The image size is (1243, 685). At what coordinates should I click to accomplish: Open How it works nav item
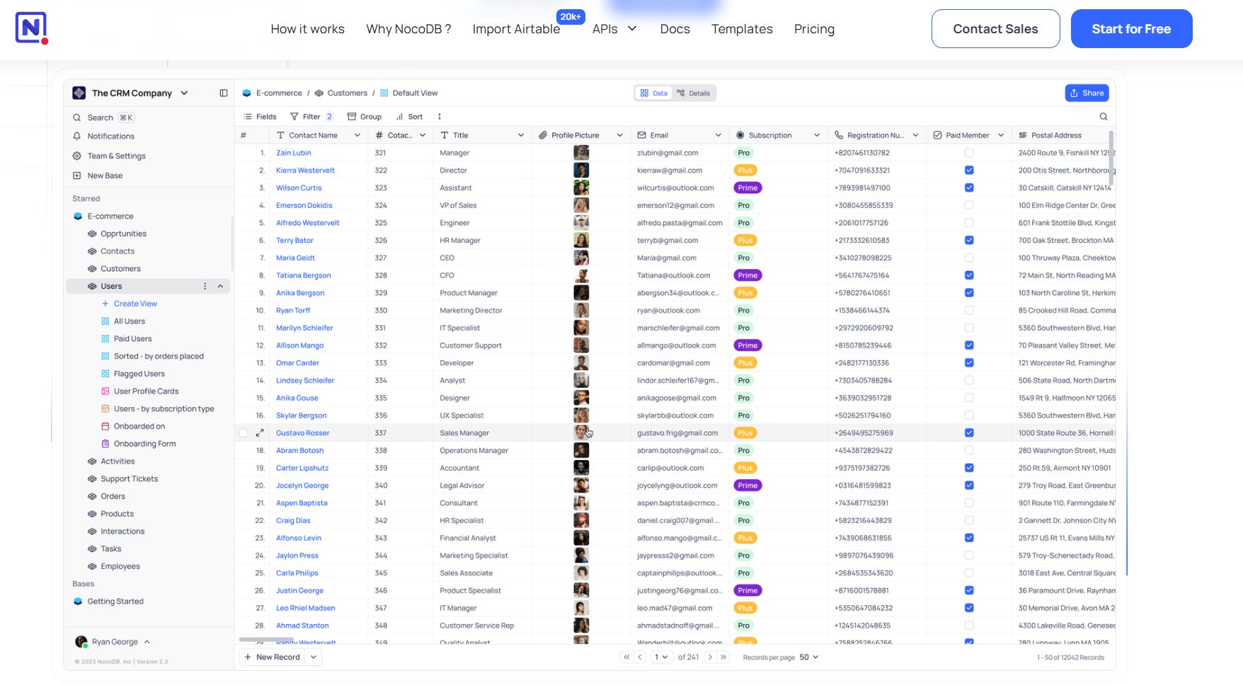pos(307,29)
